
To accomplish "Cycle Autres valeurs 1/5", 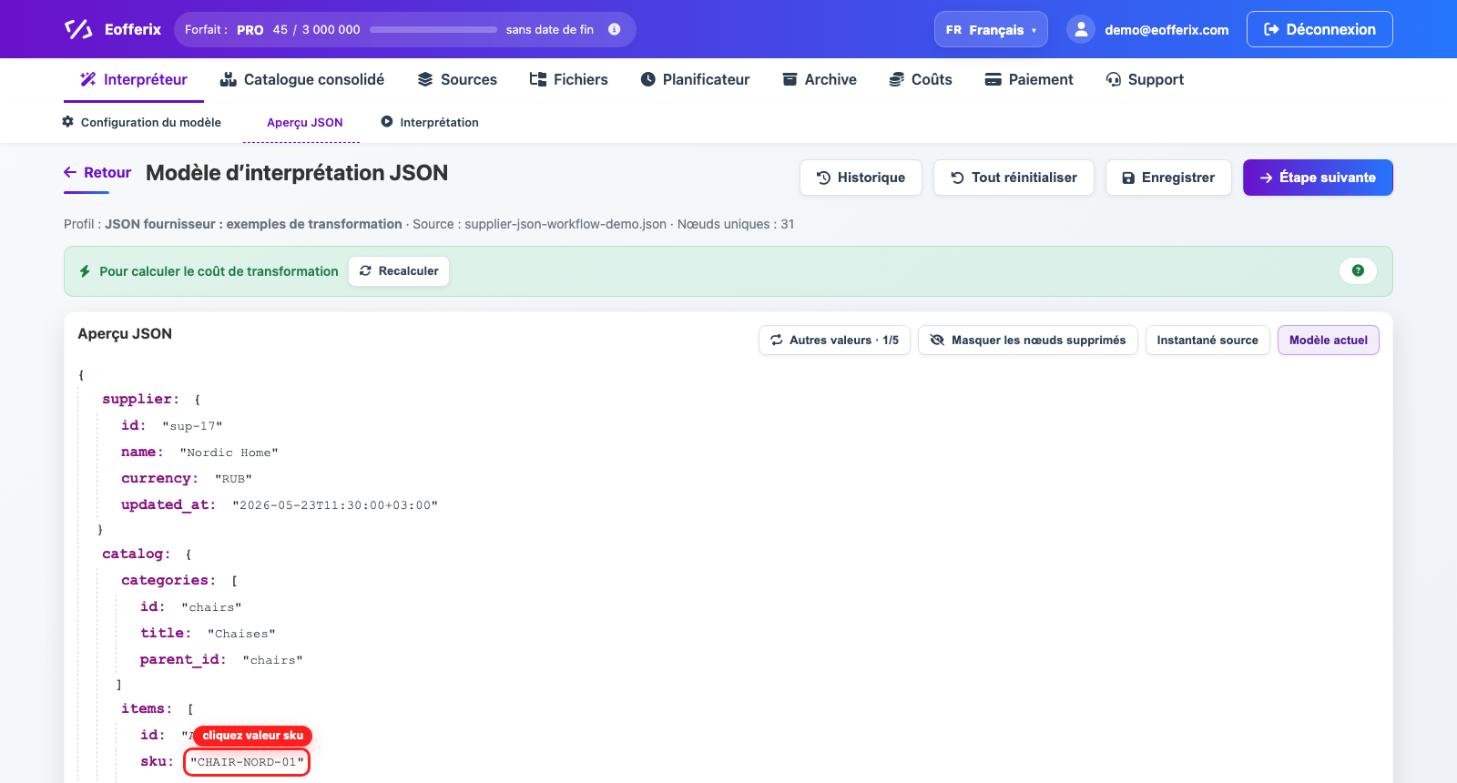I will (x=834, y=340).
